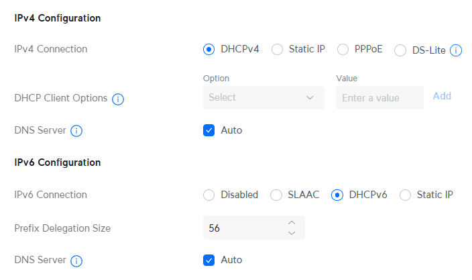
Task: Select the DHCPv4 radio button
Action: coord(209,49)
